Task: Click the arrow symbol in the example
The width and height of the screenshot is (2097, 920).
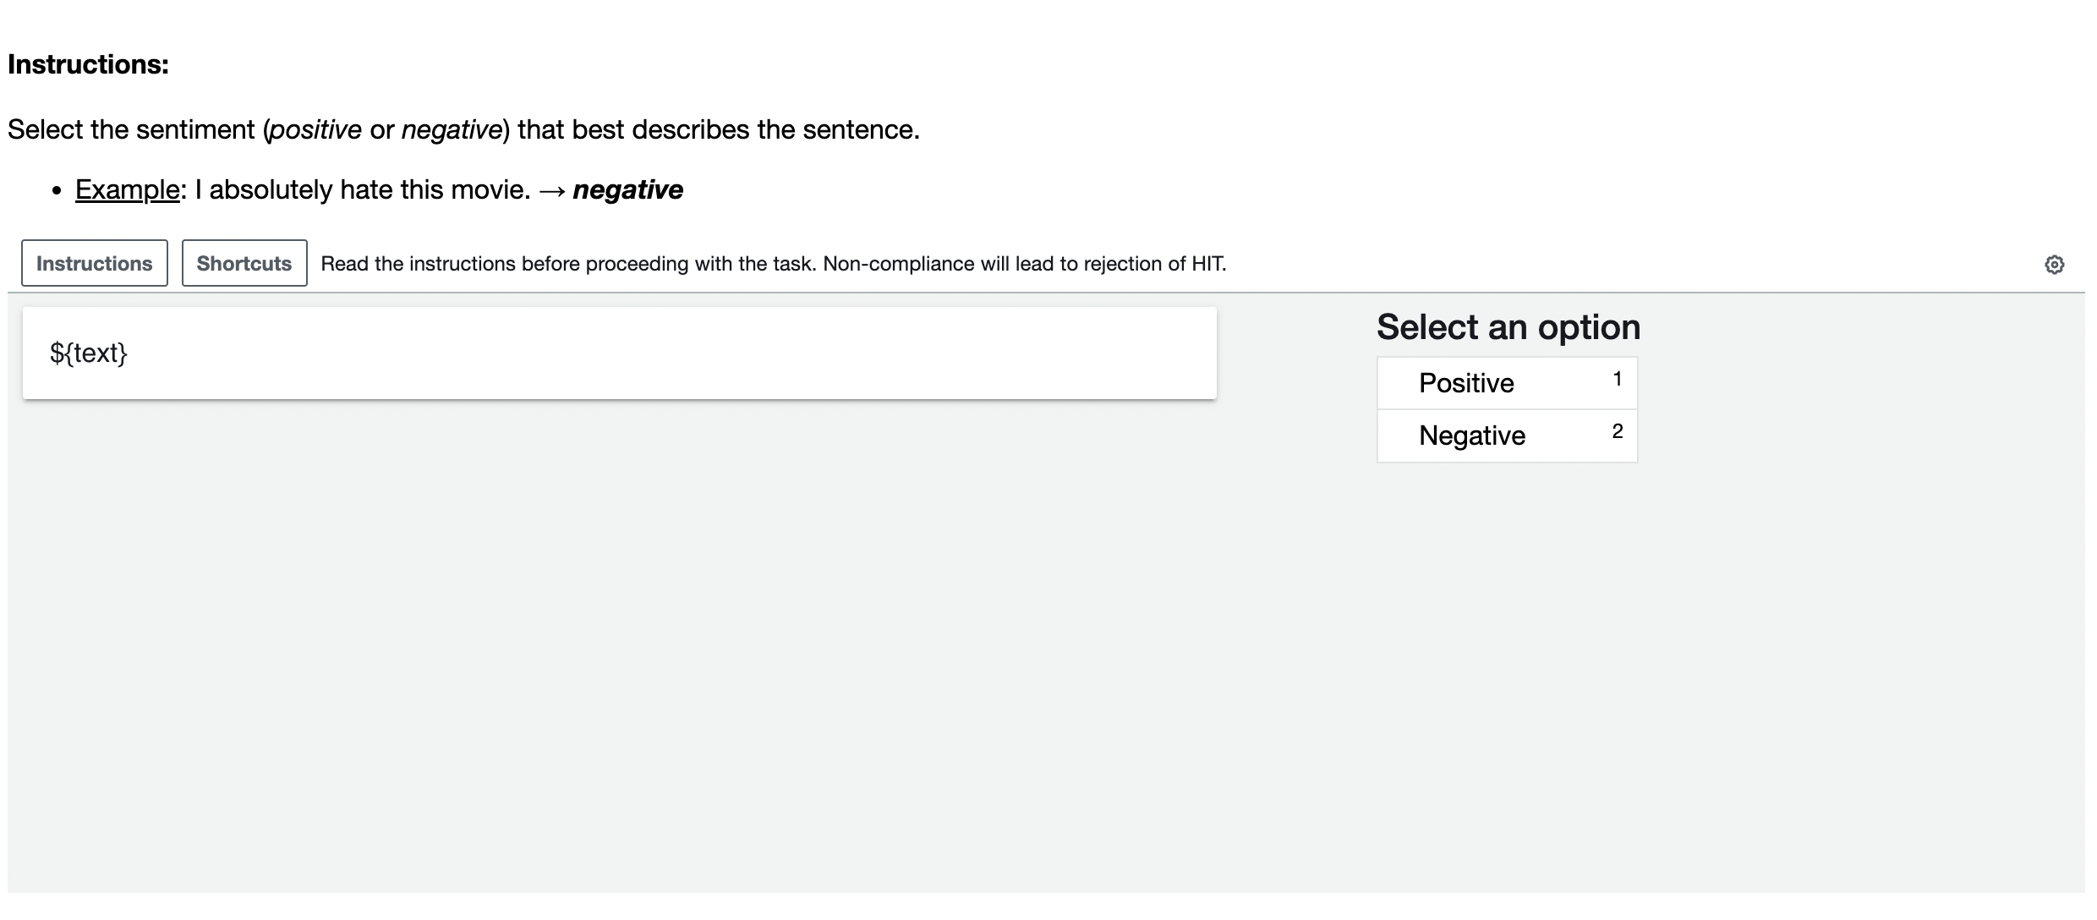Action: 551,190
